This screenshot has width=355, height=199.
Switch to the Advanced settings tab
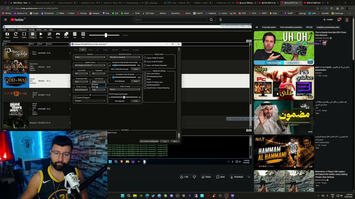[125, 50]
